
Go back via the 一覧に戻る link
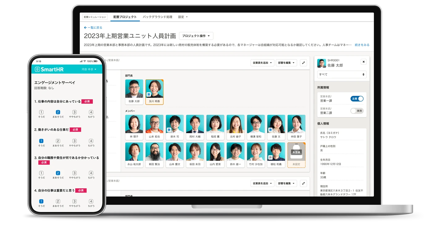[x=93, y=28]
